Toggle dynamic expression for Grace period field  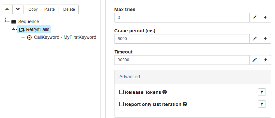pos(266,39)
